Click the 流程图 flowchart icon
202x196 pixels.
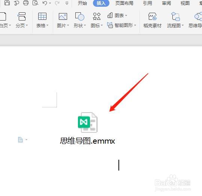[175, 16]
